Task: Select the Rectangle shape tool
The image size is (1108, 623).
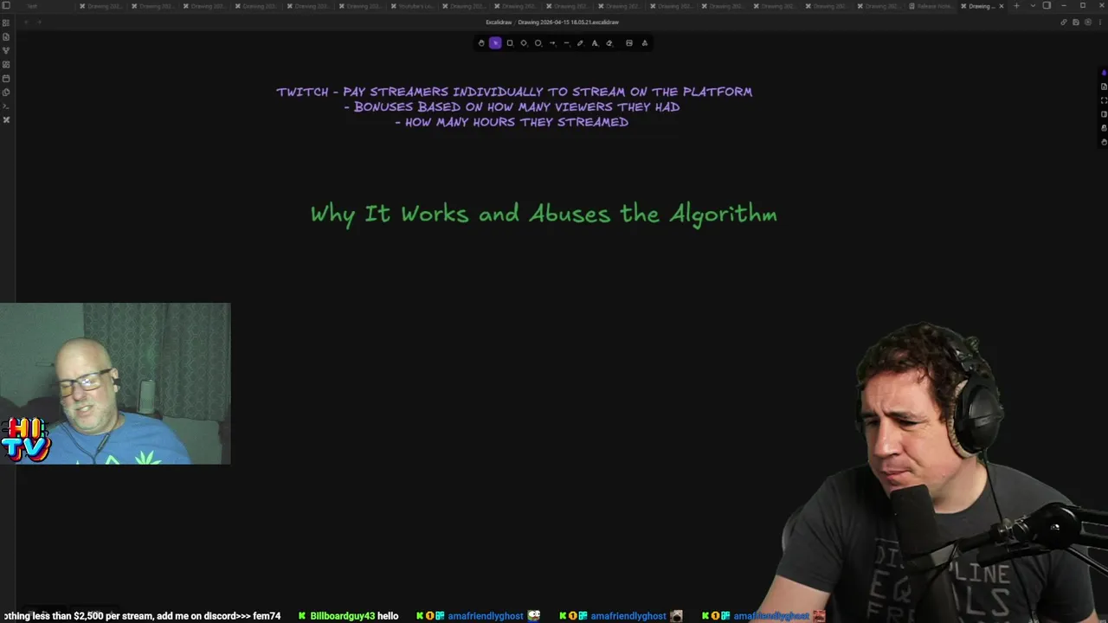Action: pos(510,43)
